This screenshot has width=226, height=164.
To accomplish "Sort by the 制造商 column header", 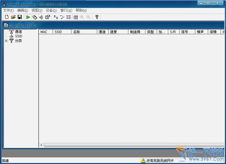I will tap(137, 32).
